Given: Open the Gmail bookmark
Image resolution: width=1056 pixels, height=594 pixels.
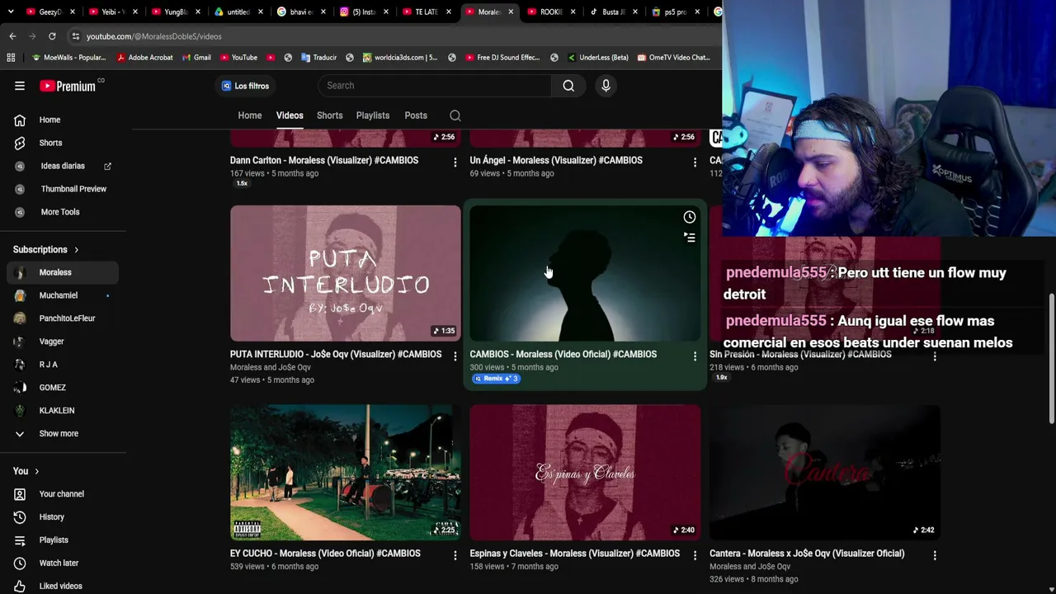Looking at the screenshot, I should click(x=196, y=58).
